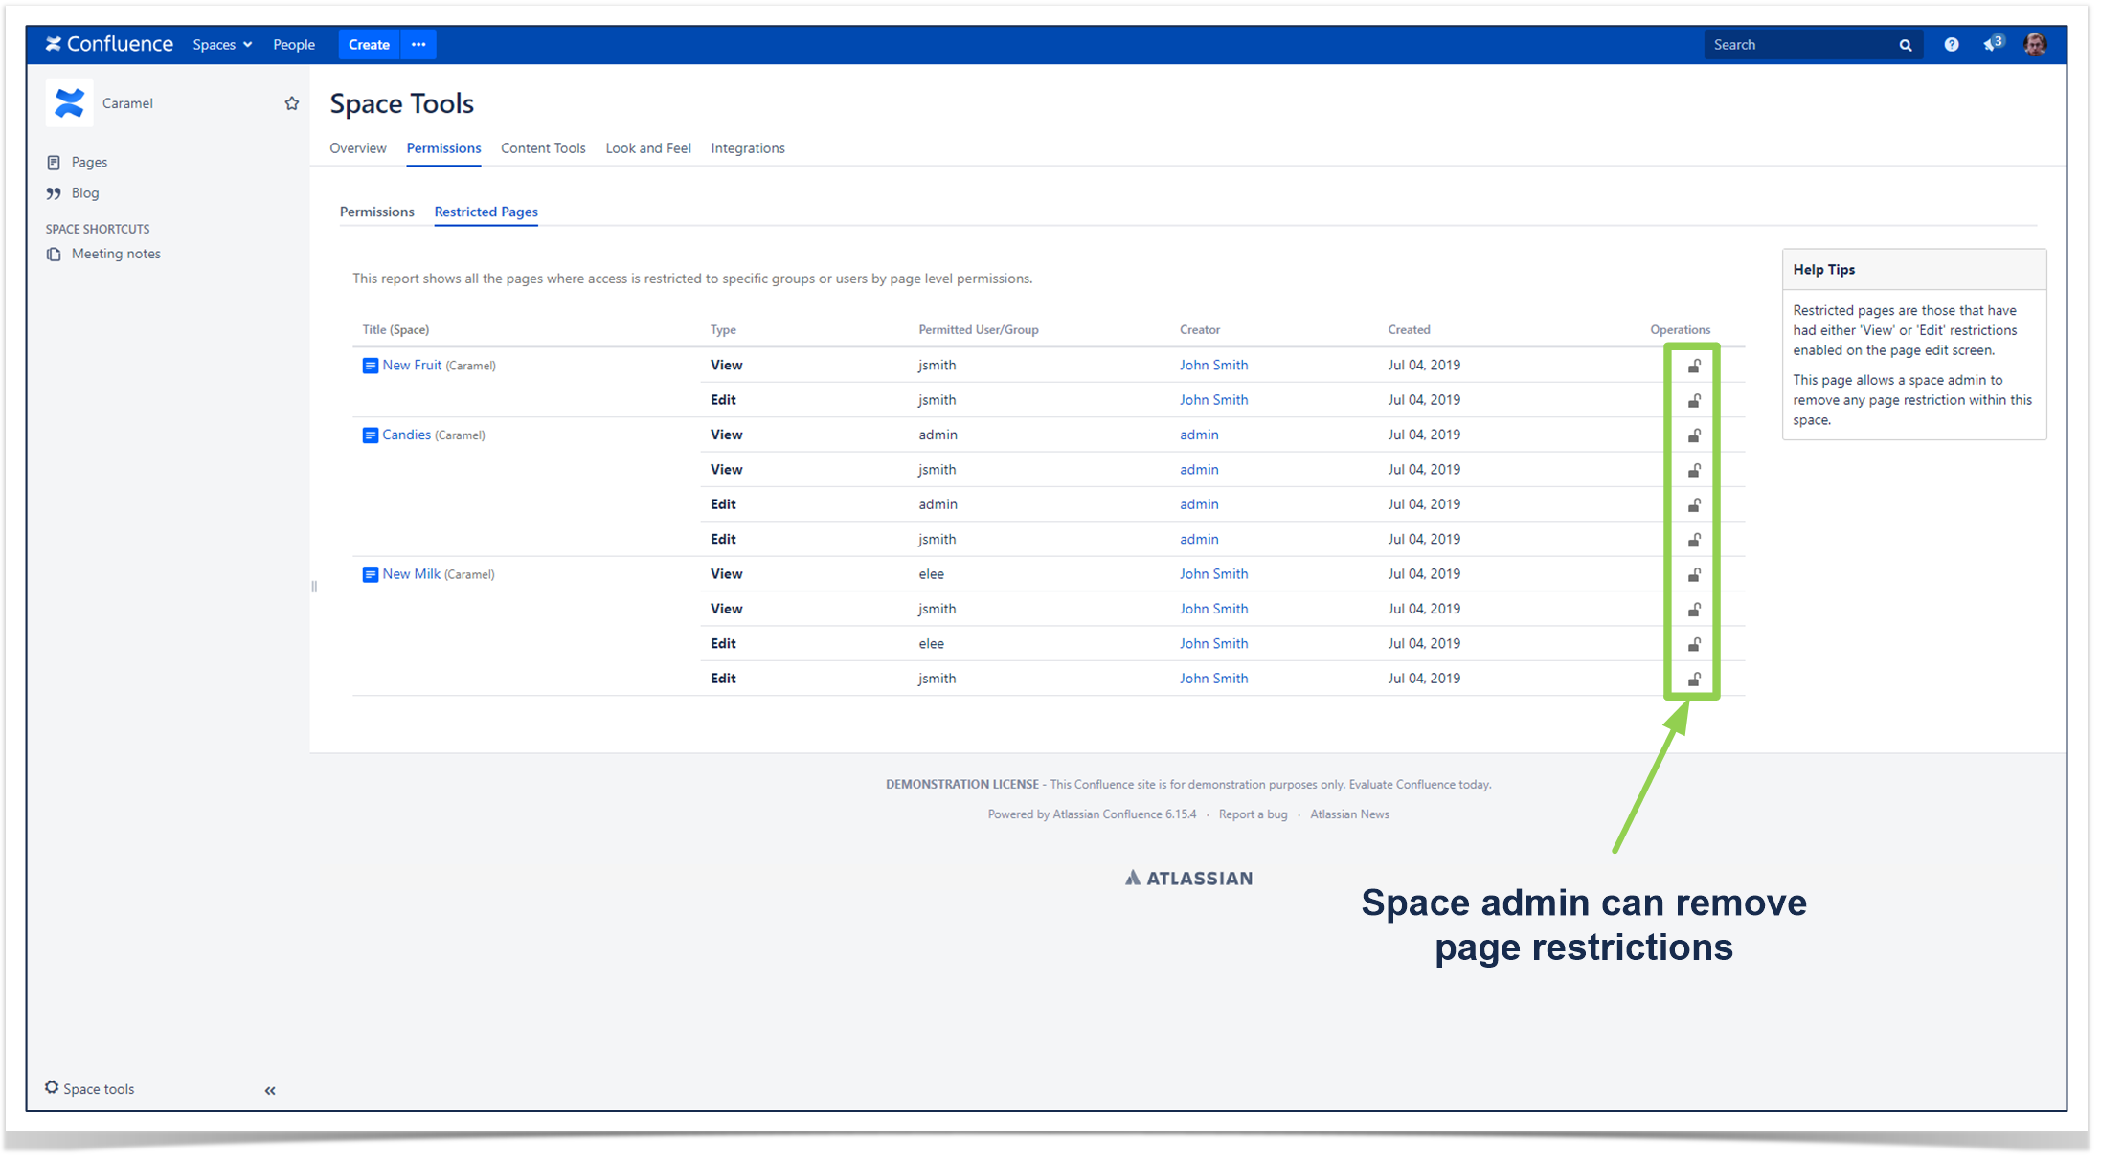Open the Spaces dropdown menu
Screen dimensions: 2101x1159
(222, 45)
